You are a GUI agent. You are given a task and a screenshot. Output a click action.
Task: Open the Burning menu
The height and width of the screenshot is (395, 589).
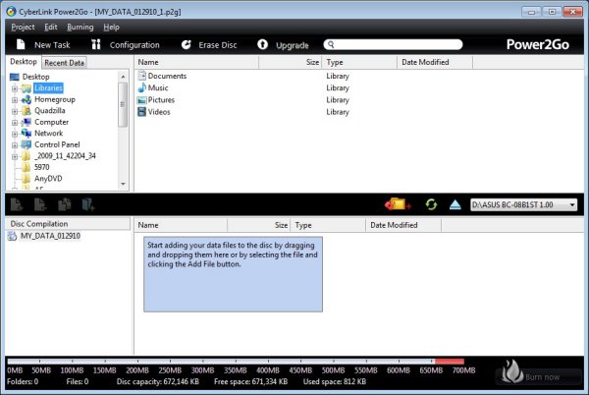[80, 28]
